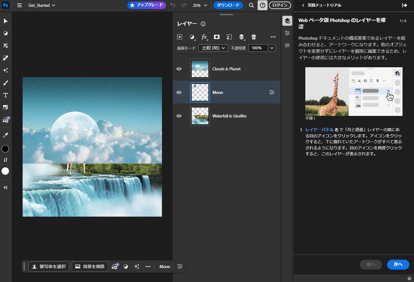Toggle visibility of the Moon layer
The height and width of the screenshot is (282, 414).
pyautogui.click(x=179, y=92)
